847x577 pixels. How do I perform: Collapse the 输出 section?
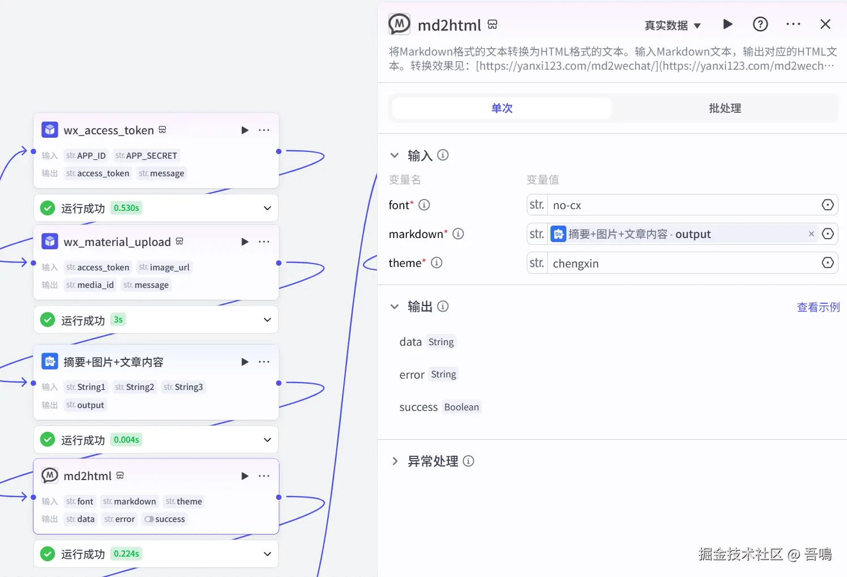click(x=395, y=307)
